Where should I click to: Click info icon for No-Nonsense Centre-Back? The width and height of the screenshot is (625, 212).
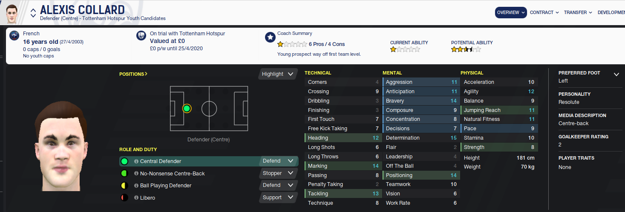click(136, 174)
